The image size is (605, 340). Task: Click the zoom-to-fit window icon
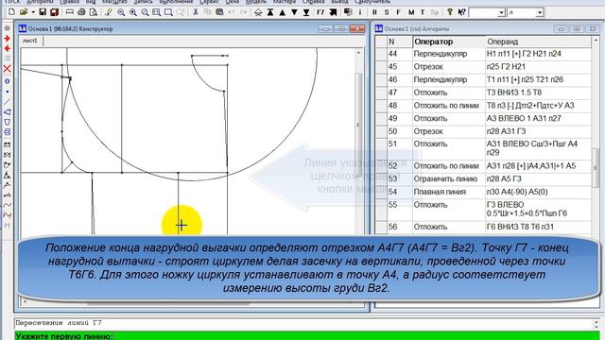tap(156, 12)
